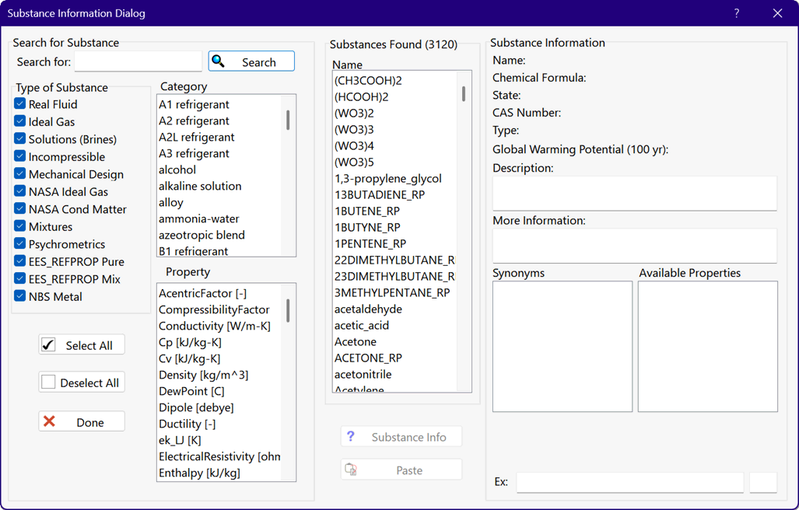Click the Paste clipboard icon
The image size is (799, 510).
(351, 470)
